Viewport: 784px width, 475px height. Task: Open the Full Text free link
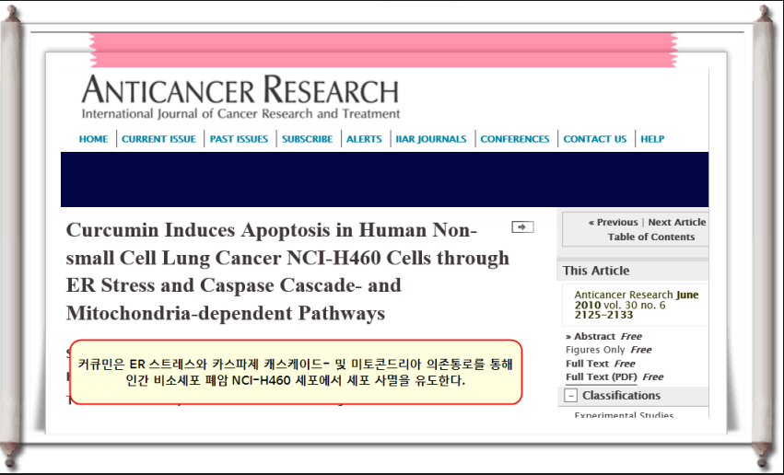(601, 364)
